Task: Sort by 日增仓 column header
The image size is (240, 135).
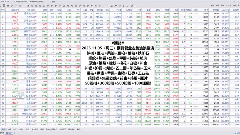Action: [x=129, y=10]
